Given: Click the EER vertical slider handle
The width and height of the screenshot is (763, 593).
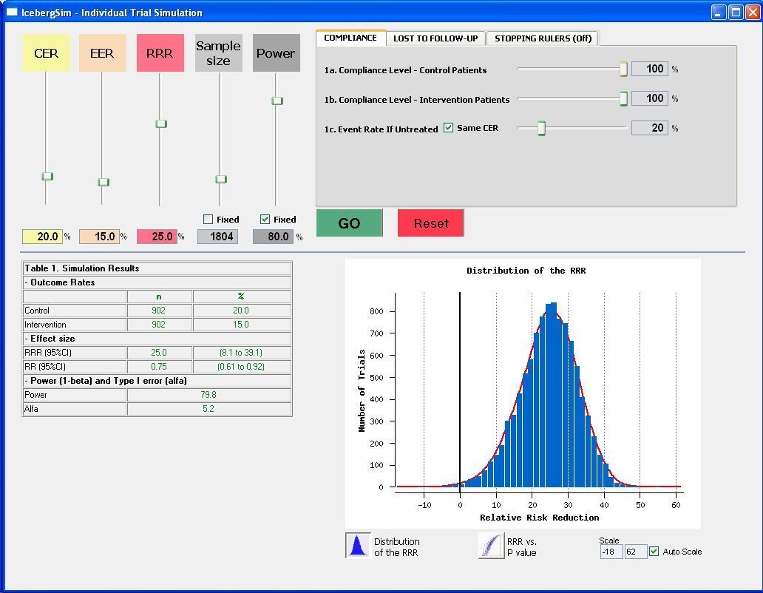Looking at the screenshot, I should tap(104, 182).
